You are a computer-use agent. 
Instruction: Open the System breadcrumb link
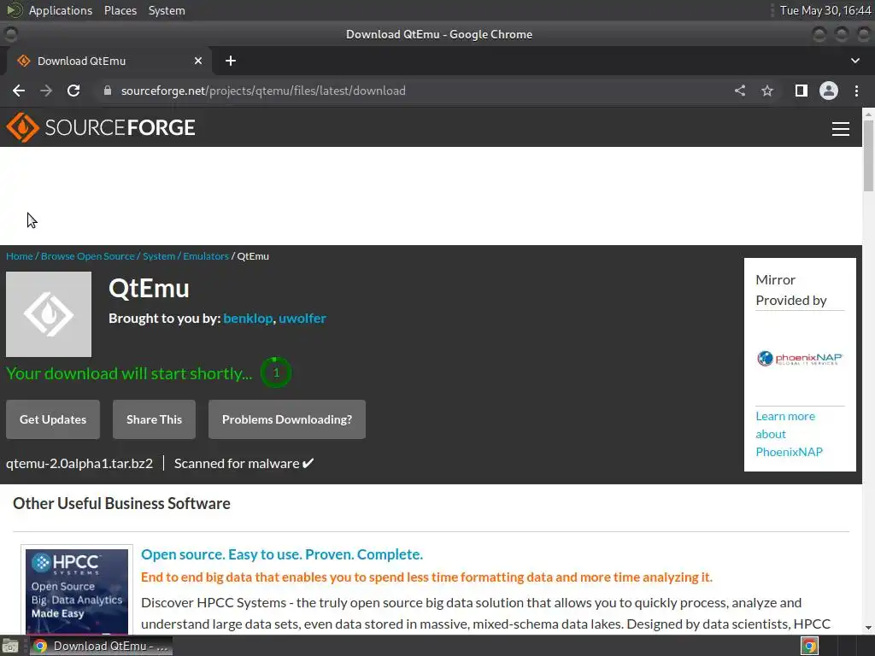[159, 256]
